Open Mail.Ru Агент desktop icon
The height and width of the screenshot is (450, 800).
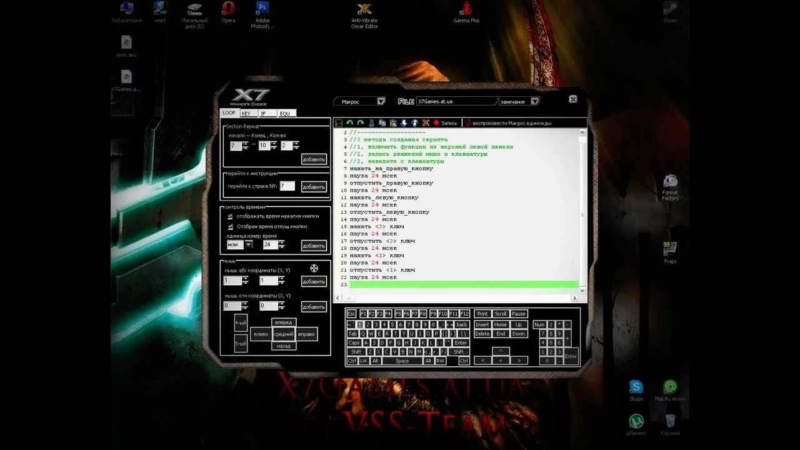click(670, 391)
